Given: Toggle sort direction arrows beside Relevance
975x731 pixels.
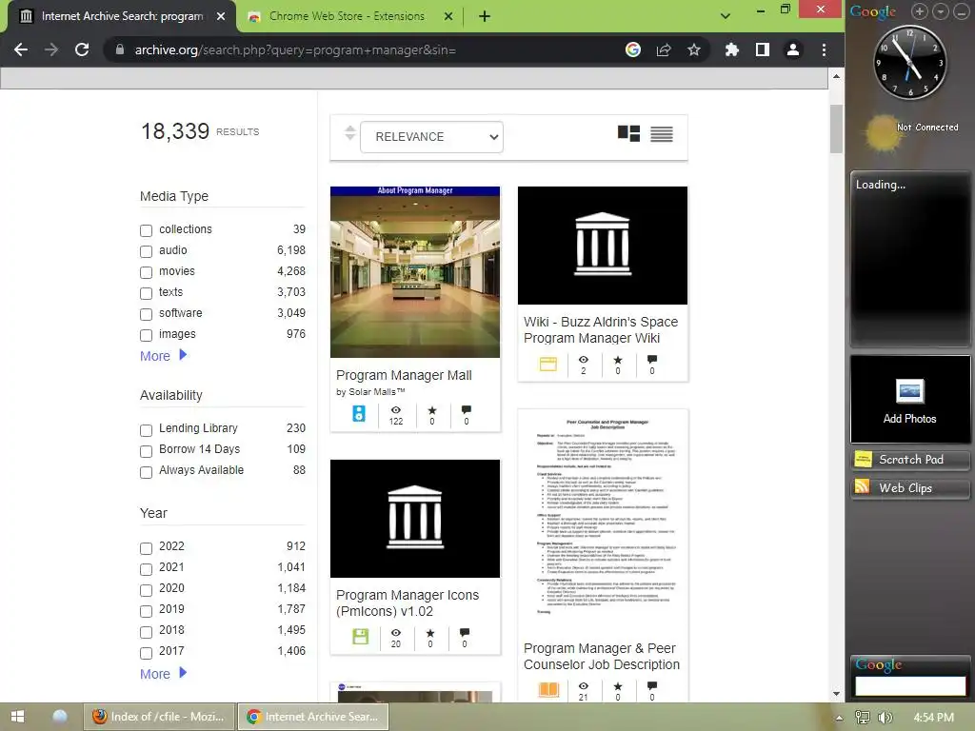Looking at the screenshot, I should (350, 133).
